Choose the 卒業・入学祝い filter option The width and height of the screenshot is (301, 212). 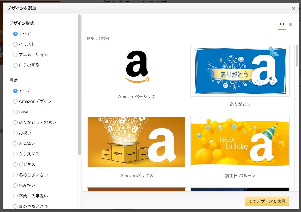(x=15, y=196)
